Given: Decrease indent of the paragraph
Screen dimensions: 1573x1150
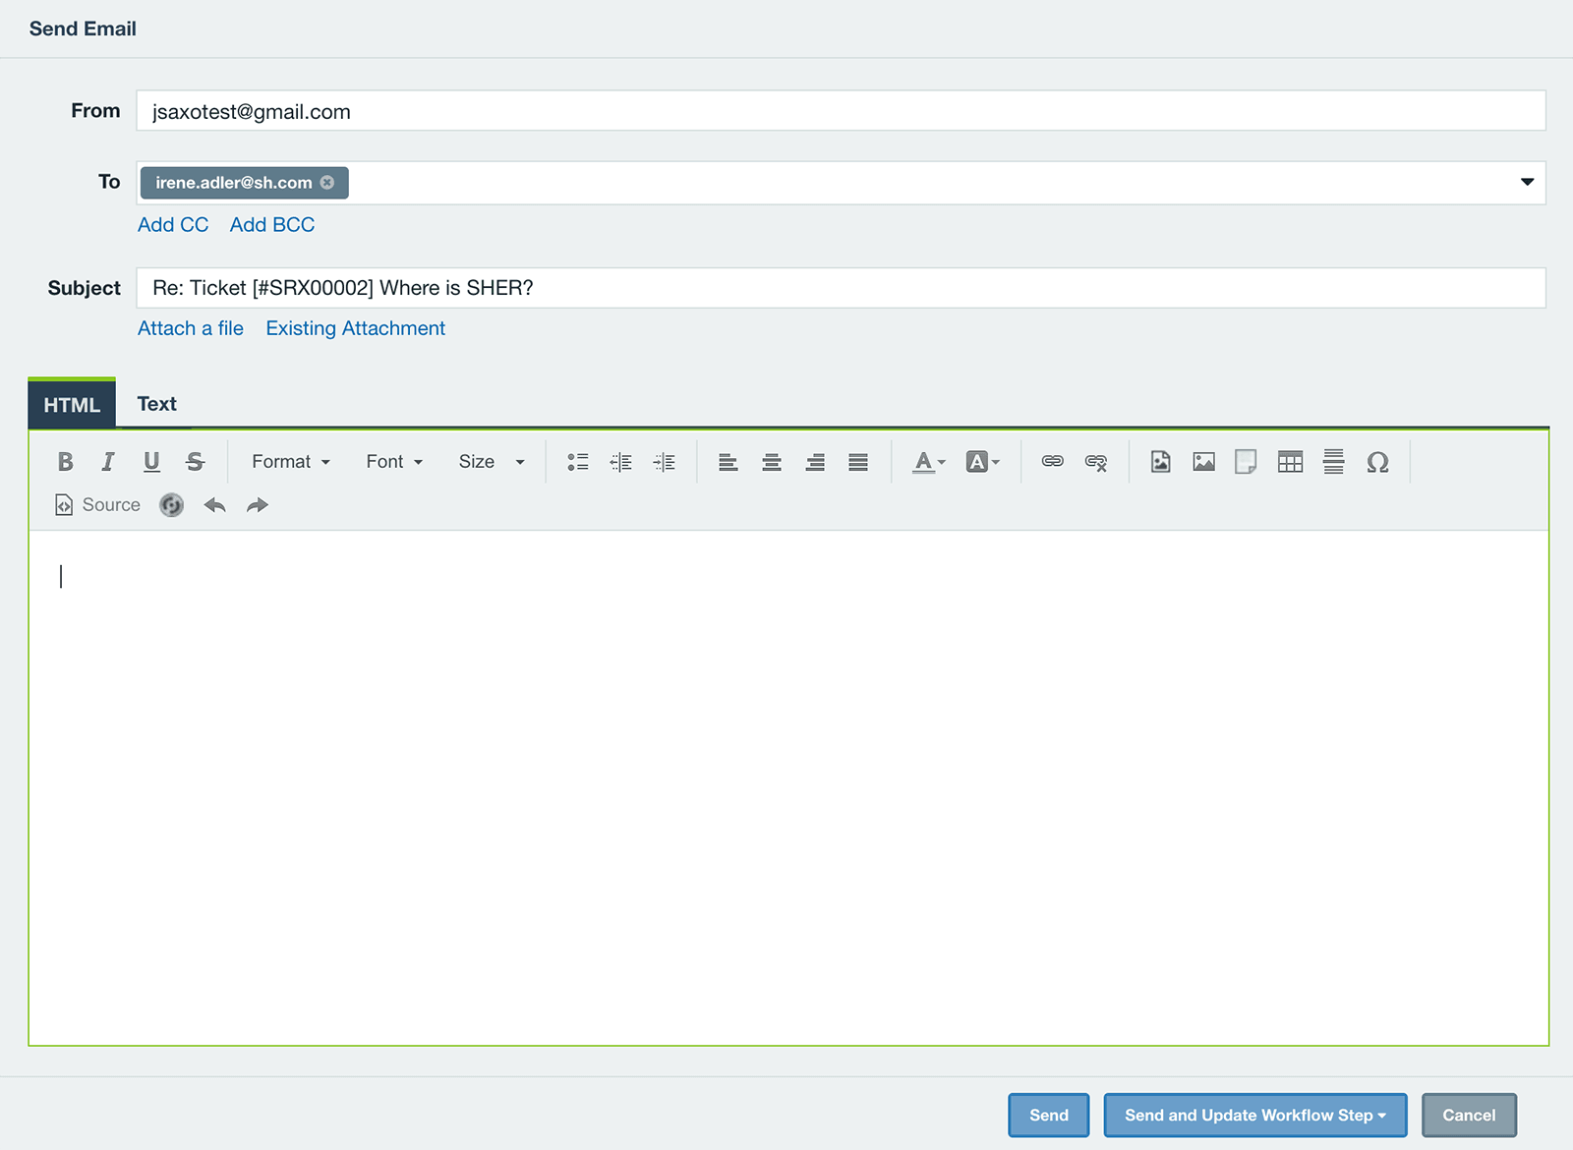Looking at the screenshot, I should [621, 462].
